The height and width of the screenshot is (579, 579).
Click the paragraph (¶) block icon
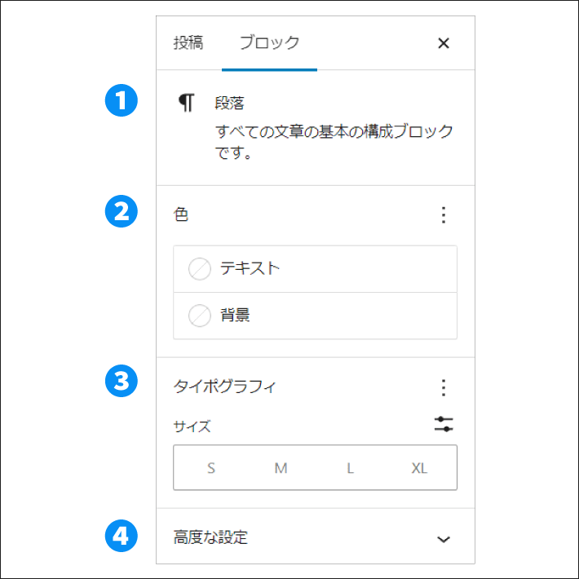point(188,103)
